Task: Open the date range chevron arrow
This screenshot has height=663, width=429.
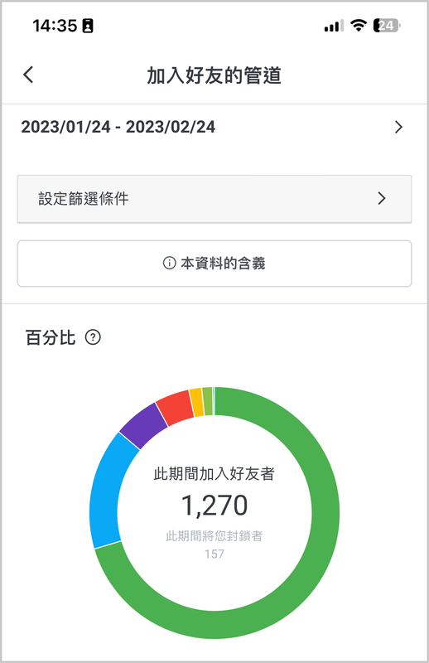Action: tap(398, 127)
